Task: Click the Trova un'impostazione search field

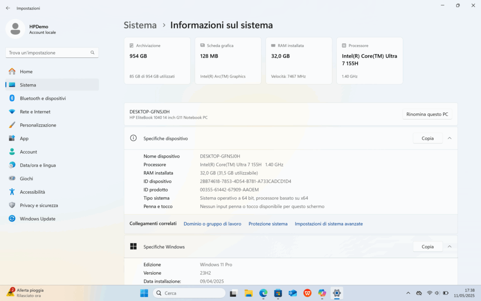Action: pos(48,53)
